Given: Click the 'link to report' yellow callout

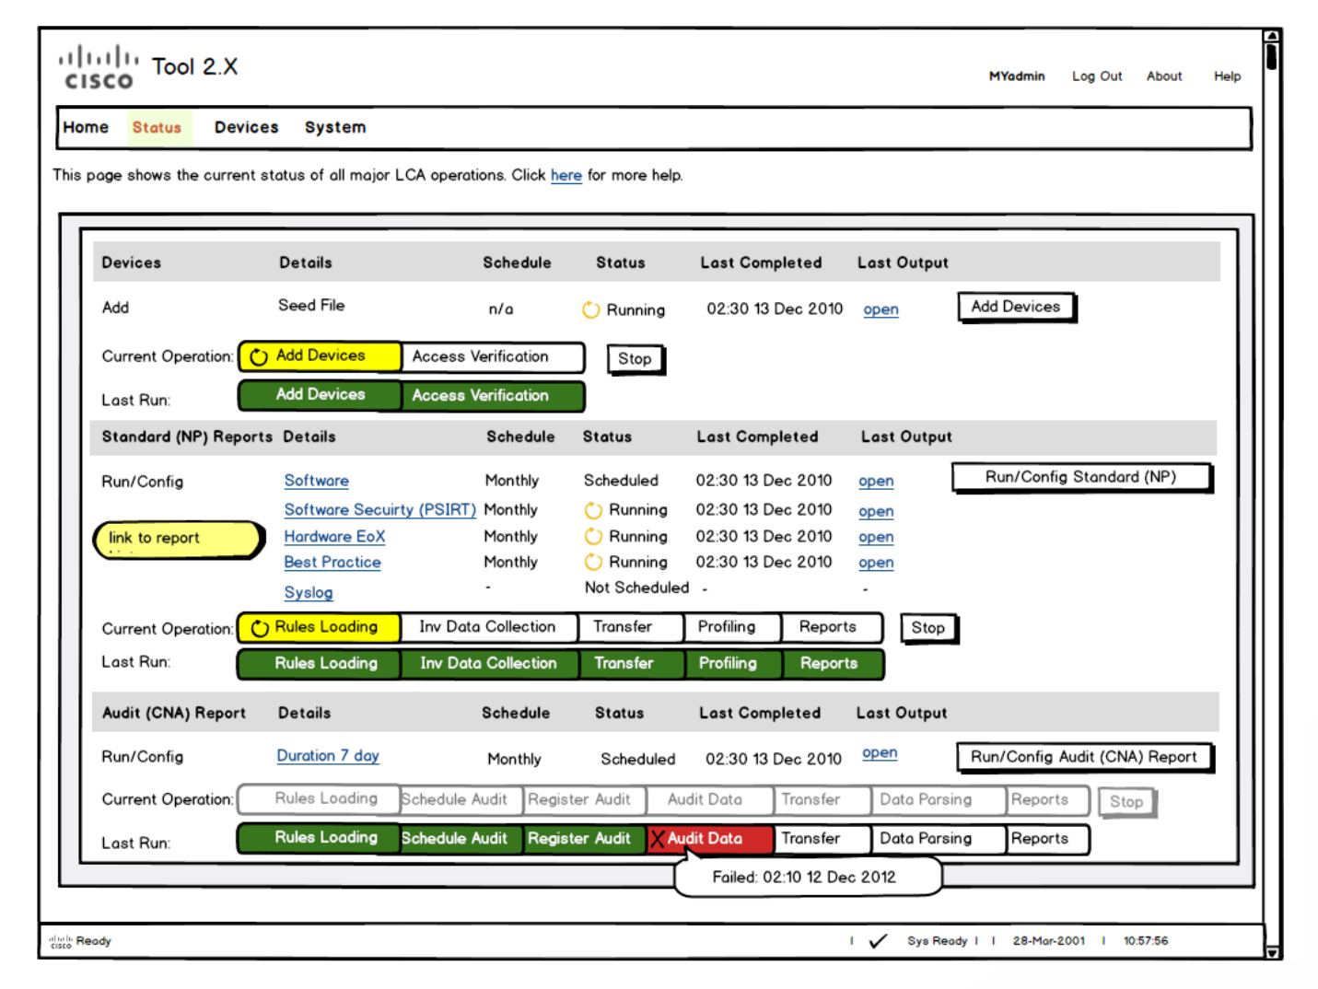Looking at the screenshot, I should [x=180, y=540].
